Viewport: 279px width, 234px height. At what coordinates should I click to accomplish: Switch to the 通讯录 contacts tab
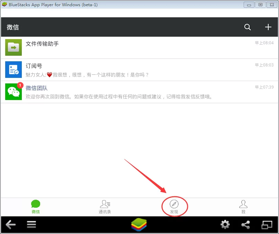click(x=105, y=207)
